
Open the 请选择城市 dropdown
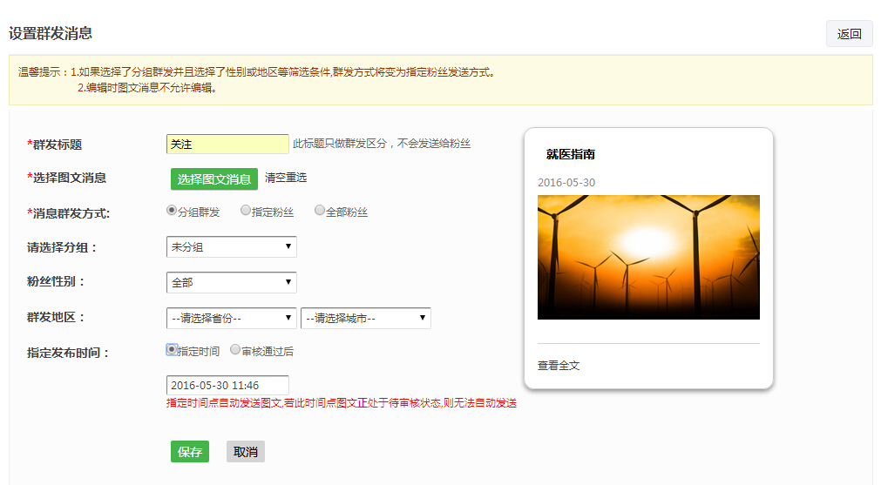point(366,319)
